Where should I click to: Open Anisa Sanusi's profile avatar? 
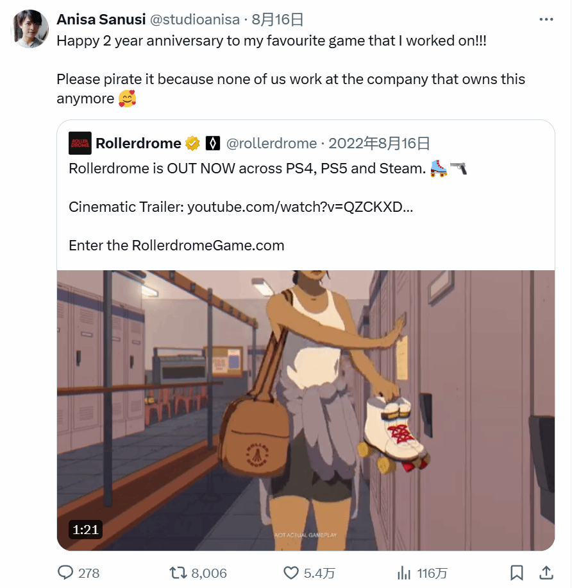[29, 29]
